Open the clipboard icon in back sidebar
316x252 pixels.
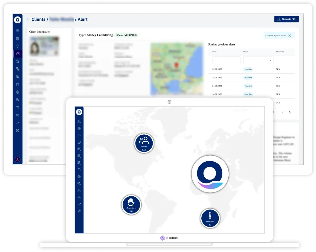pos(18,84)
